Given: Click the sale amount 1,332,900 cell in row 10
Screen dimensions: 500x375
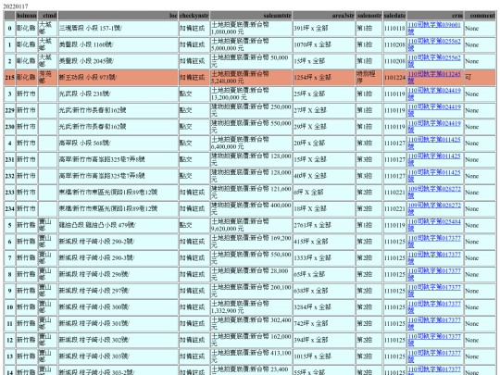Looking at the screenshot, I should 251,307.
